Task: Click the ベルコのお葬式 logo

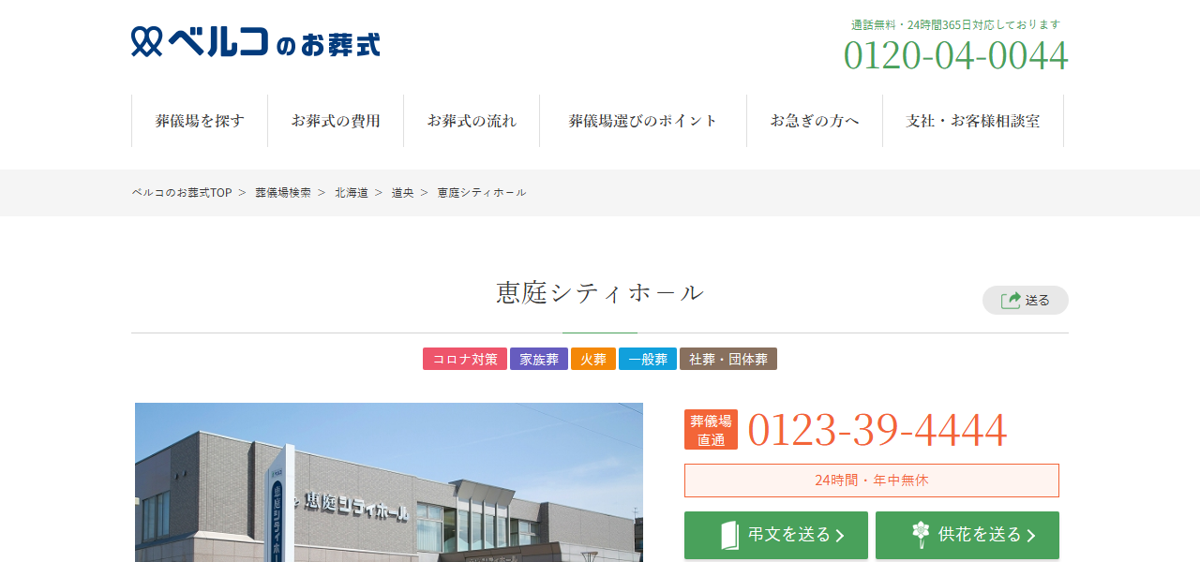Action: click(256, 42)
